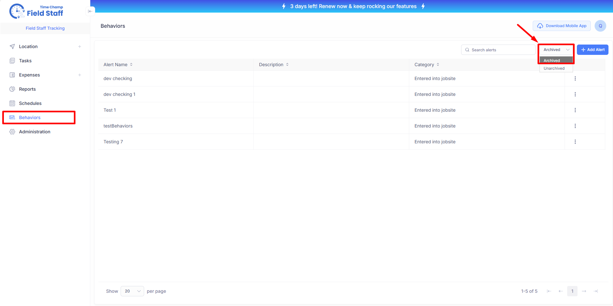The height and width of the screenshot is (306, 613).
Task: Go to the next page arrow
Action: click(584, 291)
